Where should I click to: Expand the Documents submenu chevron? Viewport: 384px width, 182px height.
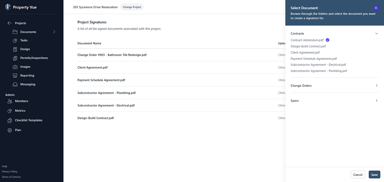(x=54, y=32)
